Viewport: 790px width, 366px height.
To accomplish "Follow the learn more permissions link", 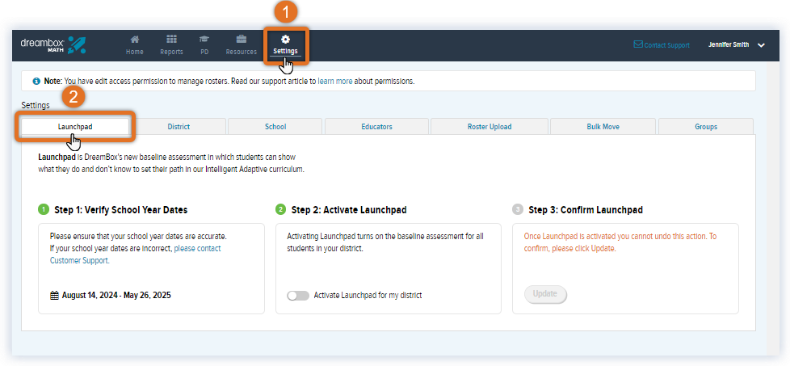I will click(x=335, y=81).
